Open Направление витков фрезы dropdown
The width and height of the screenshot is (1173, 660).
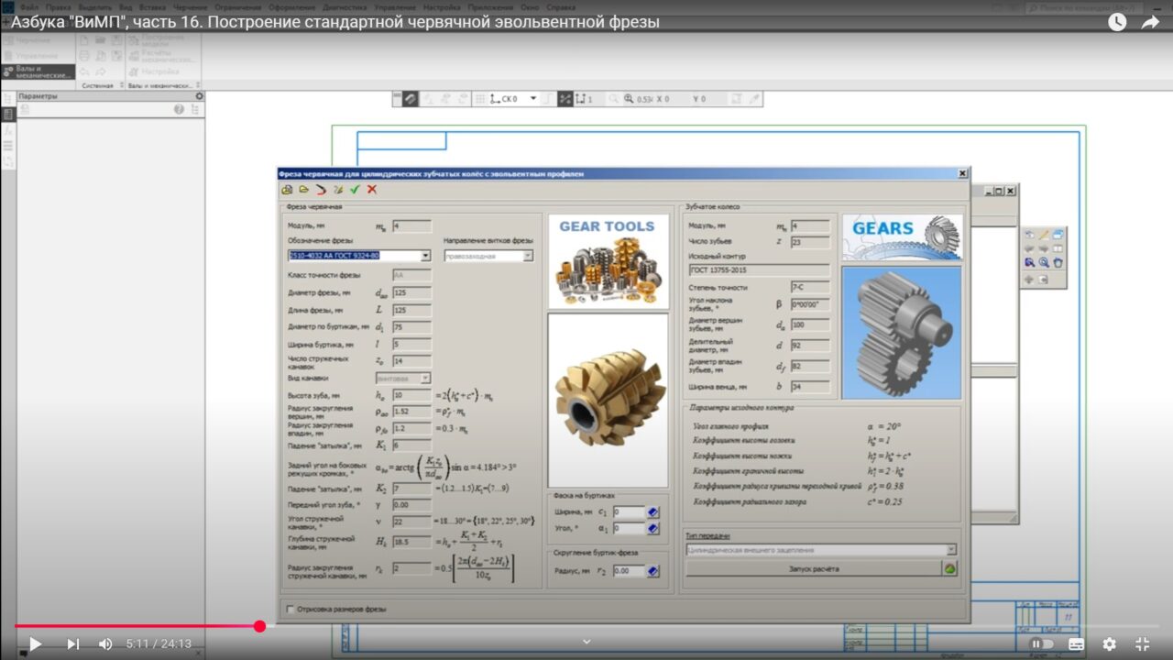point(528,256)
